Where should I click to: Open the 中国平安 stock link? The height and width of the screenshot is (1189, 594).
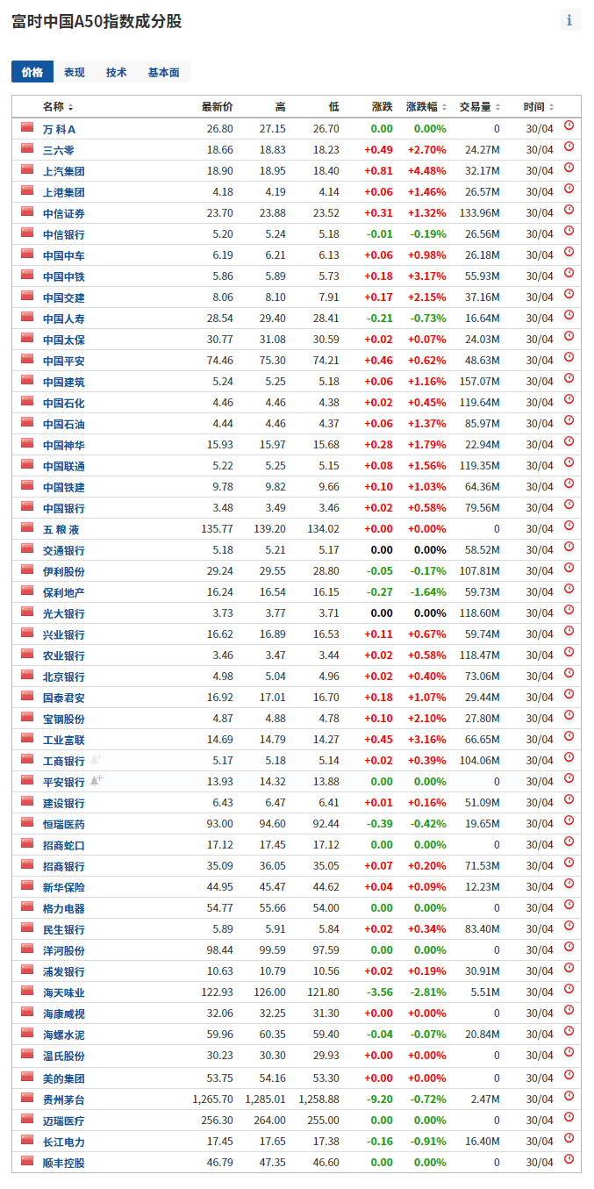pyautogui.click(x=64, y=361)
